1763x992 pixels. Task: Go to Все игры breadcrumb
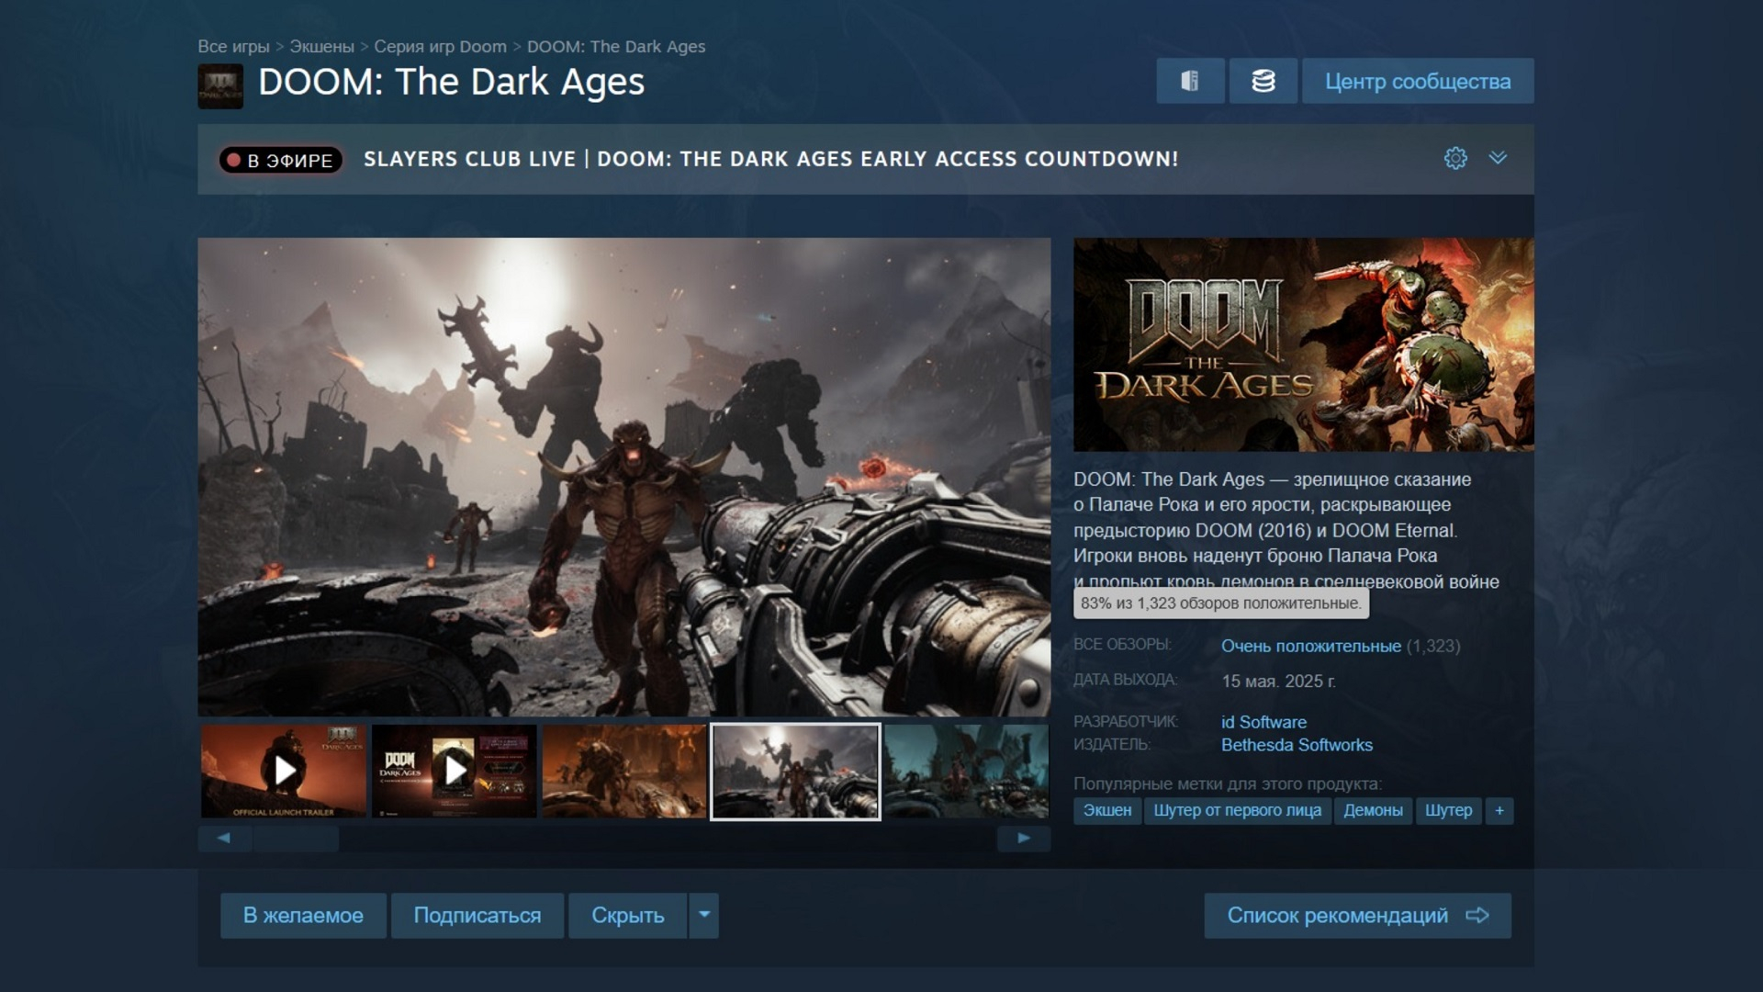pos(233,46)
